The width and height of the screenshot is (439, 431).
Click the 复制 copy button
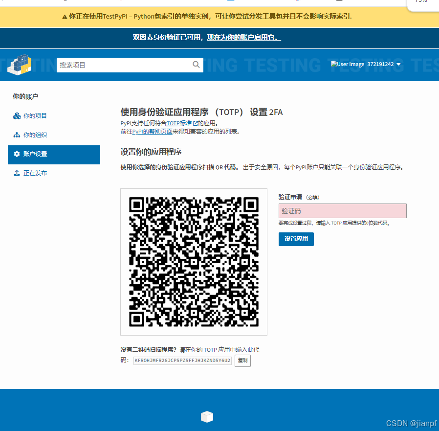click(242, 361)
